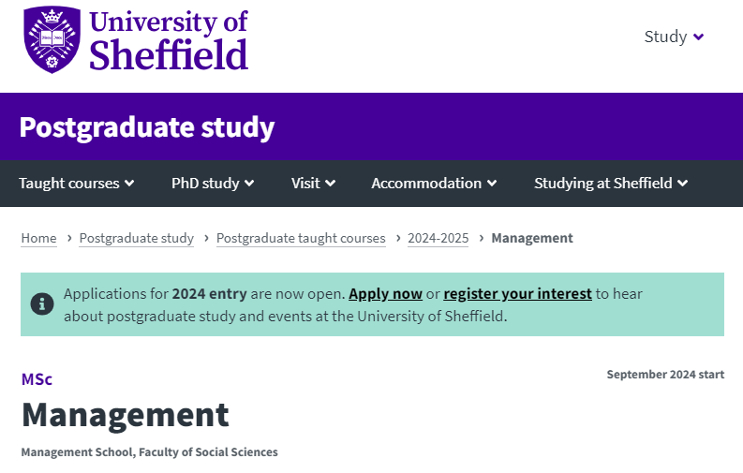The height and width of the screenshot is (473, 743).
Task: Select the 2024-2025 breadcrumb link
Action: (x=438, y=238)
